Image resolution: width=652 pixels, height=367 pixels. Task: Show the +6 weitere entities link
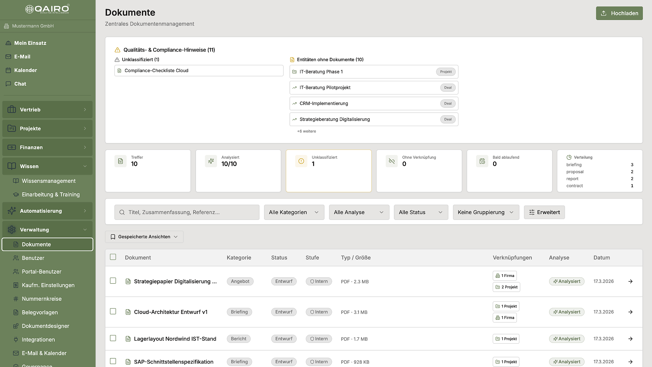click(x=306, y=131)
